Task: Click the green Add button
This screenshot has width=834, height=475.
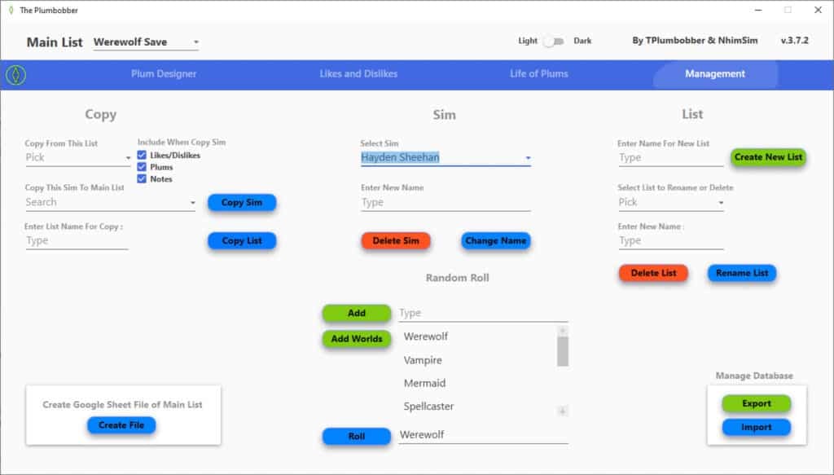Action: click(x=357, y=314)
